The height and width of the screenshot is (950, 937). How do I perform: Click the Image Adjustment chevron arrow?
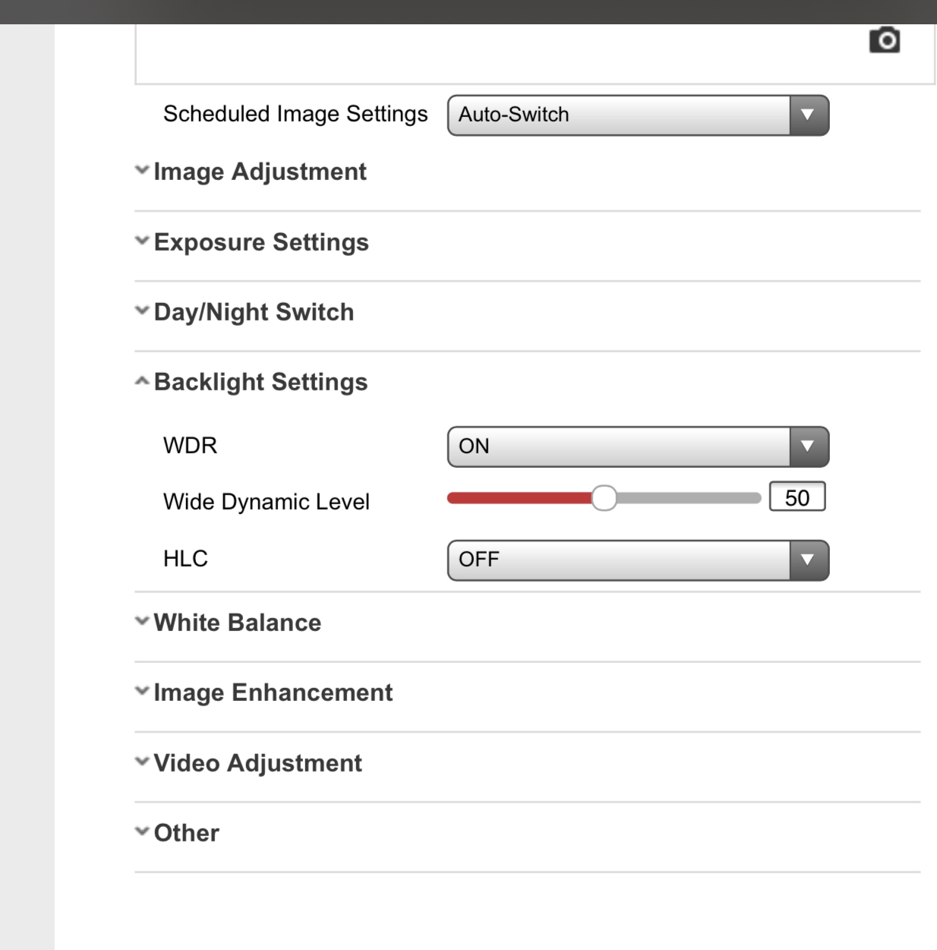[142, 170]
